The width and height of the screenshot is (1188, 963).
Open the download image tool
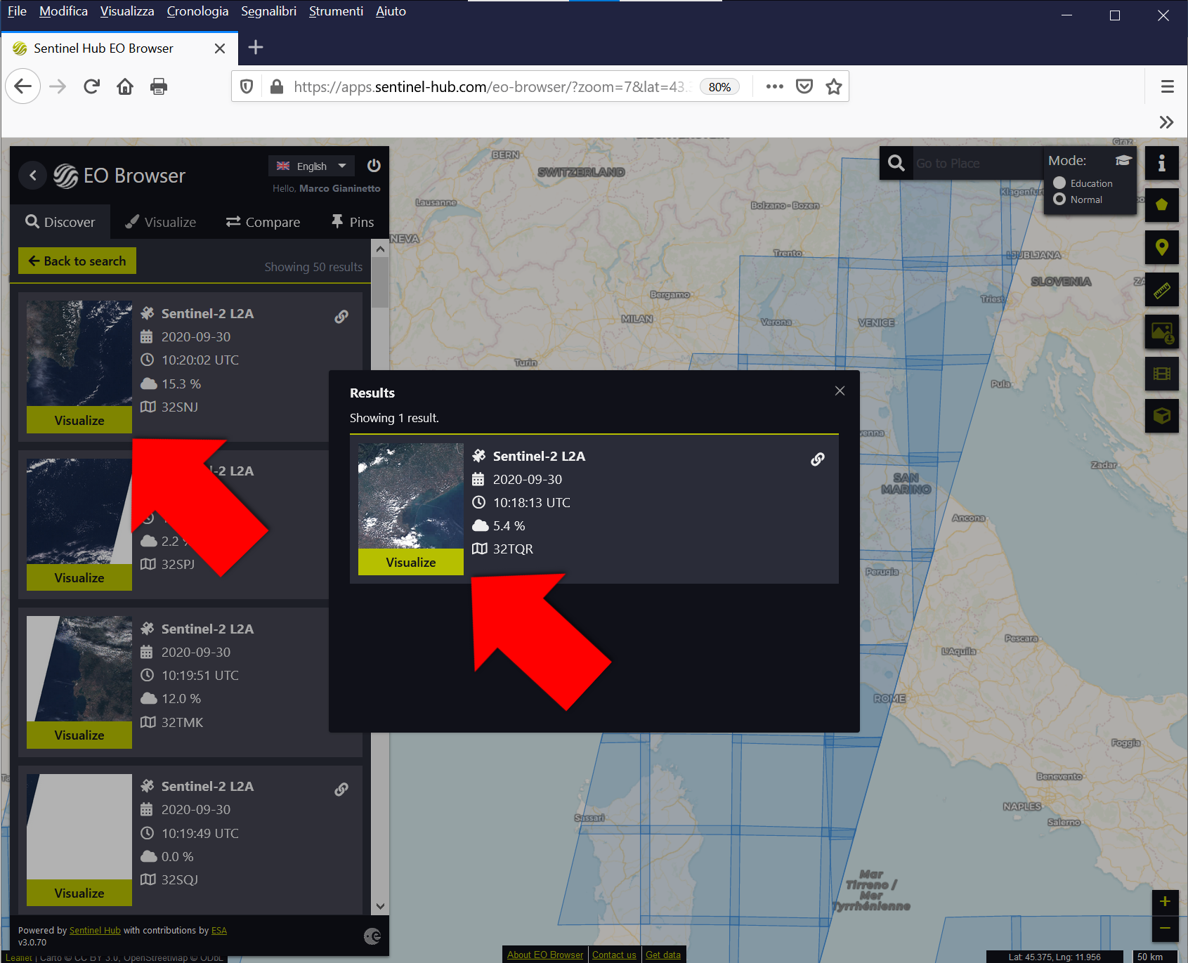pyautogui.click(x=1161, y=332)
